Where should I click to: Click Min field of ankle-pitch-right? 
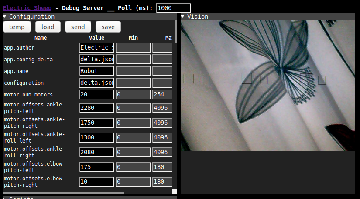133,123
